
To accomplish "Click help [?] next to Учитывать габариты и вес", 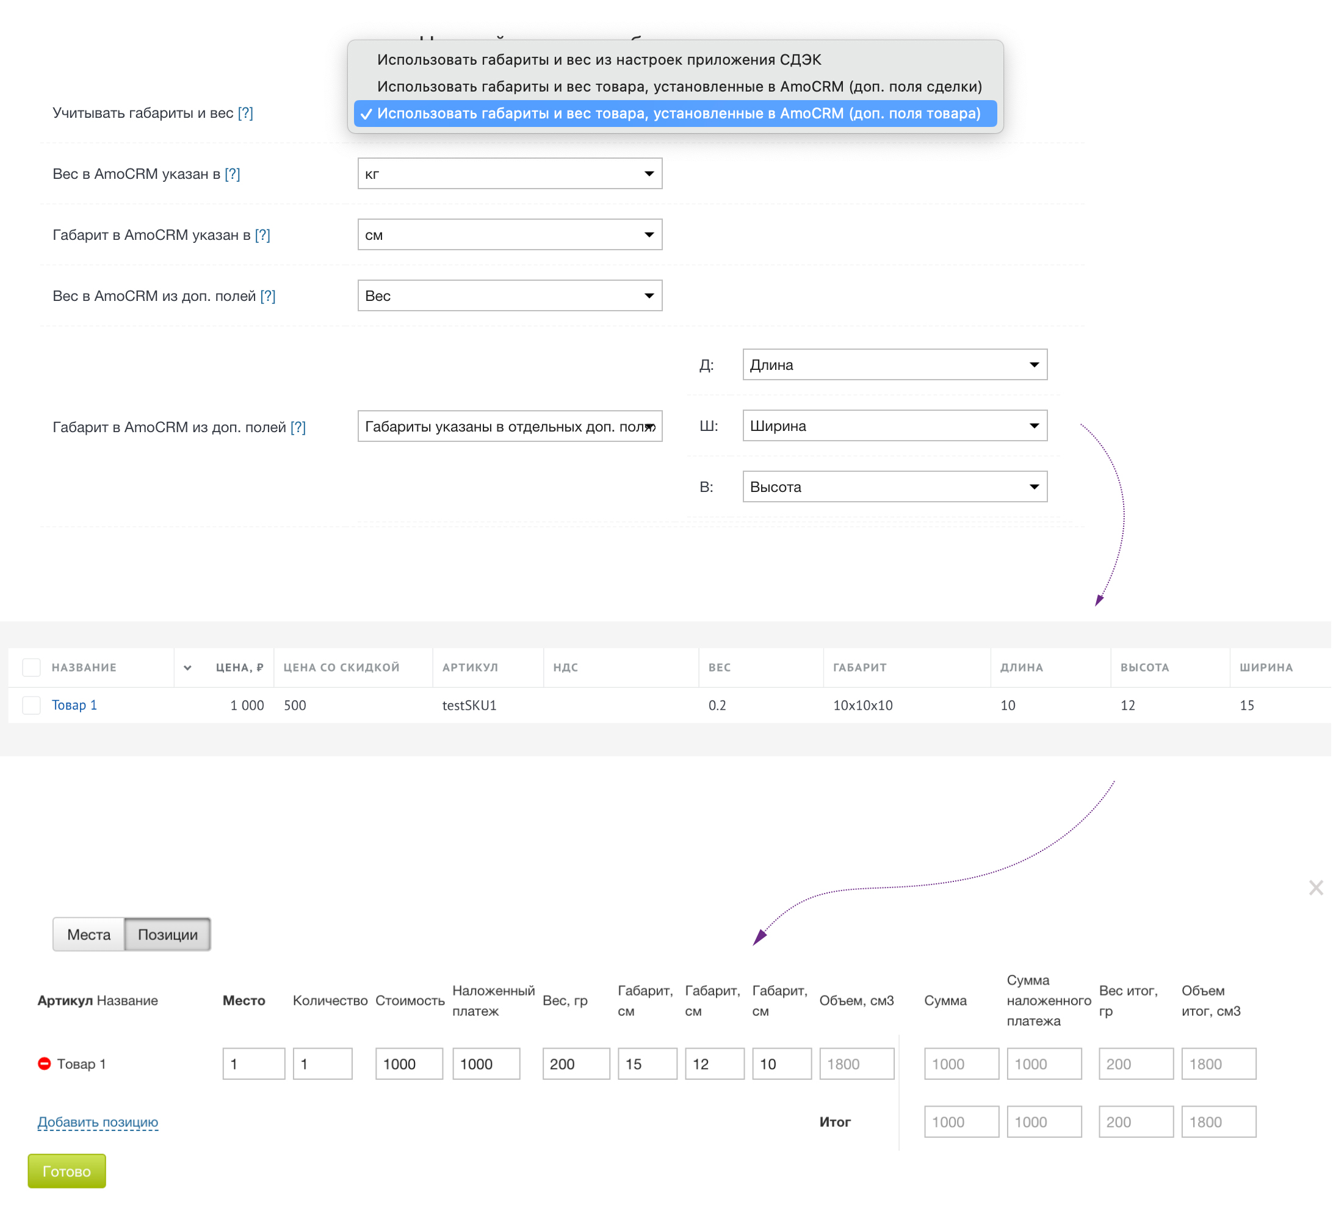I will tap(245, 113).
